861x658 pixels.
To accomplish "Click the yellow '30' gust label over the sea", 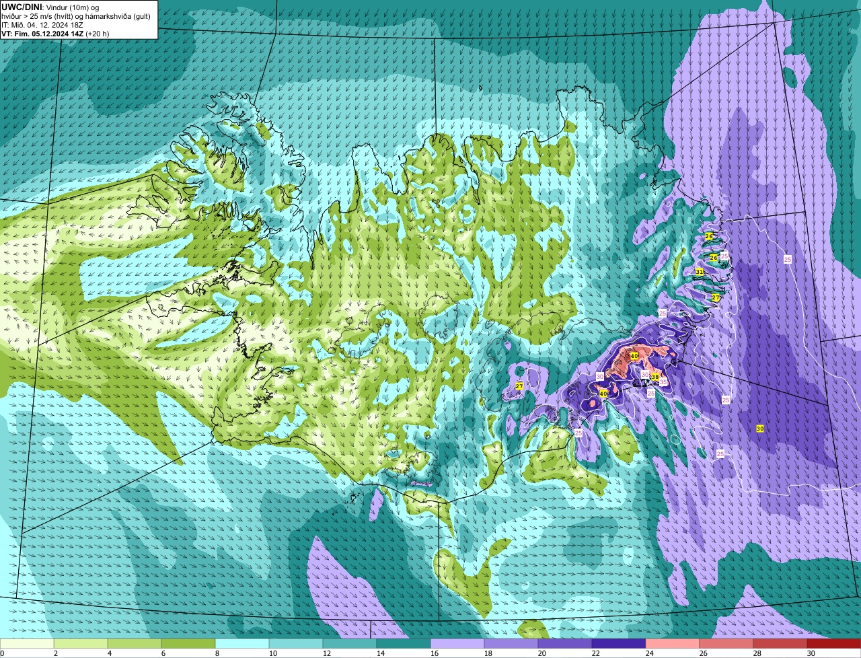I will [x=760, y=429].
